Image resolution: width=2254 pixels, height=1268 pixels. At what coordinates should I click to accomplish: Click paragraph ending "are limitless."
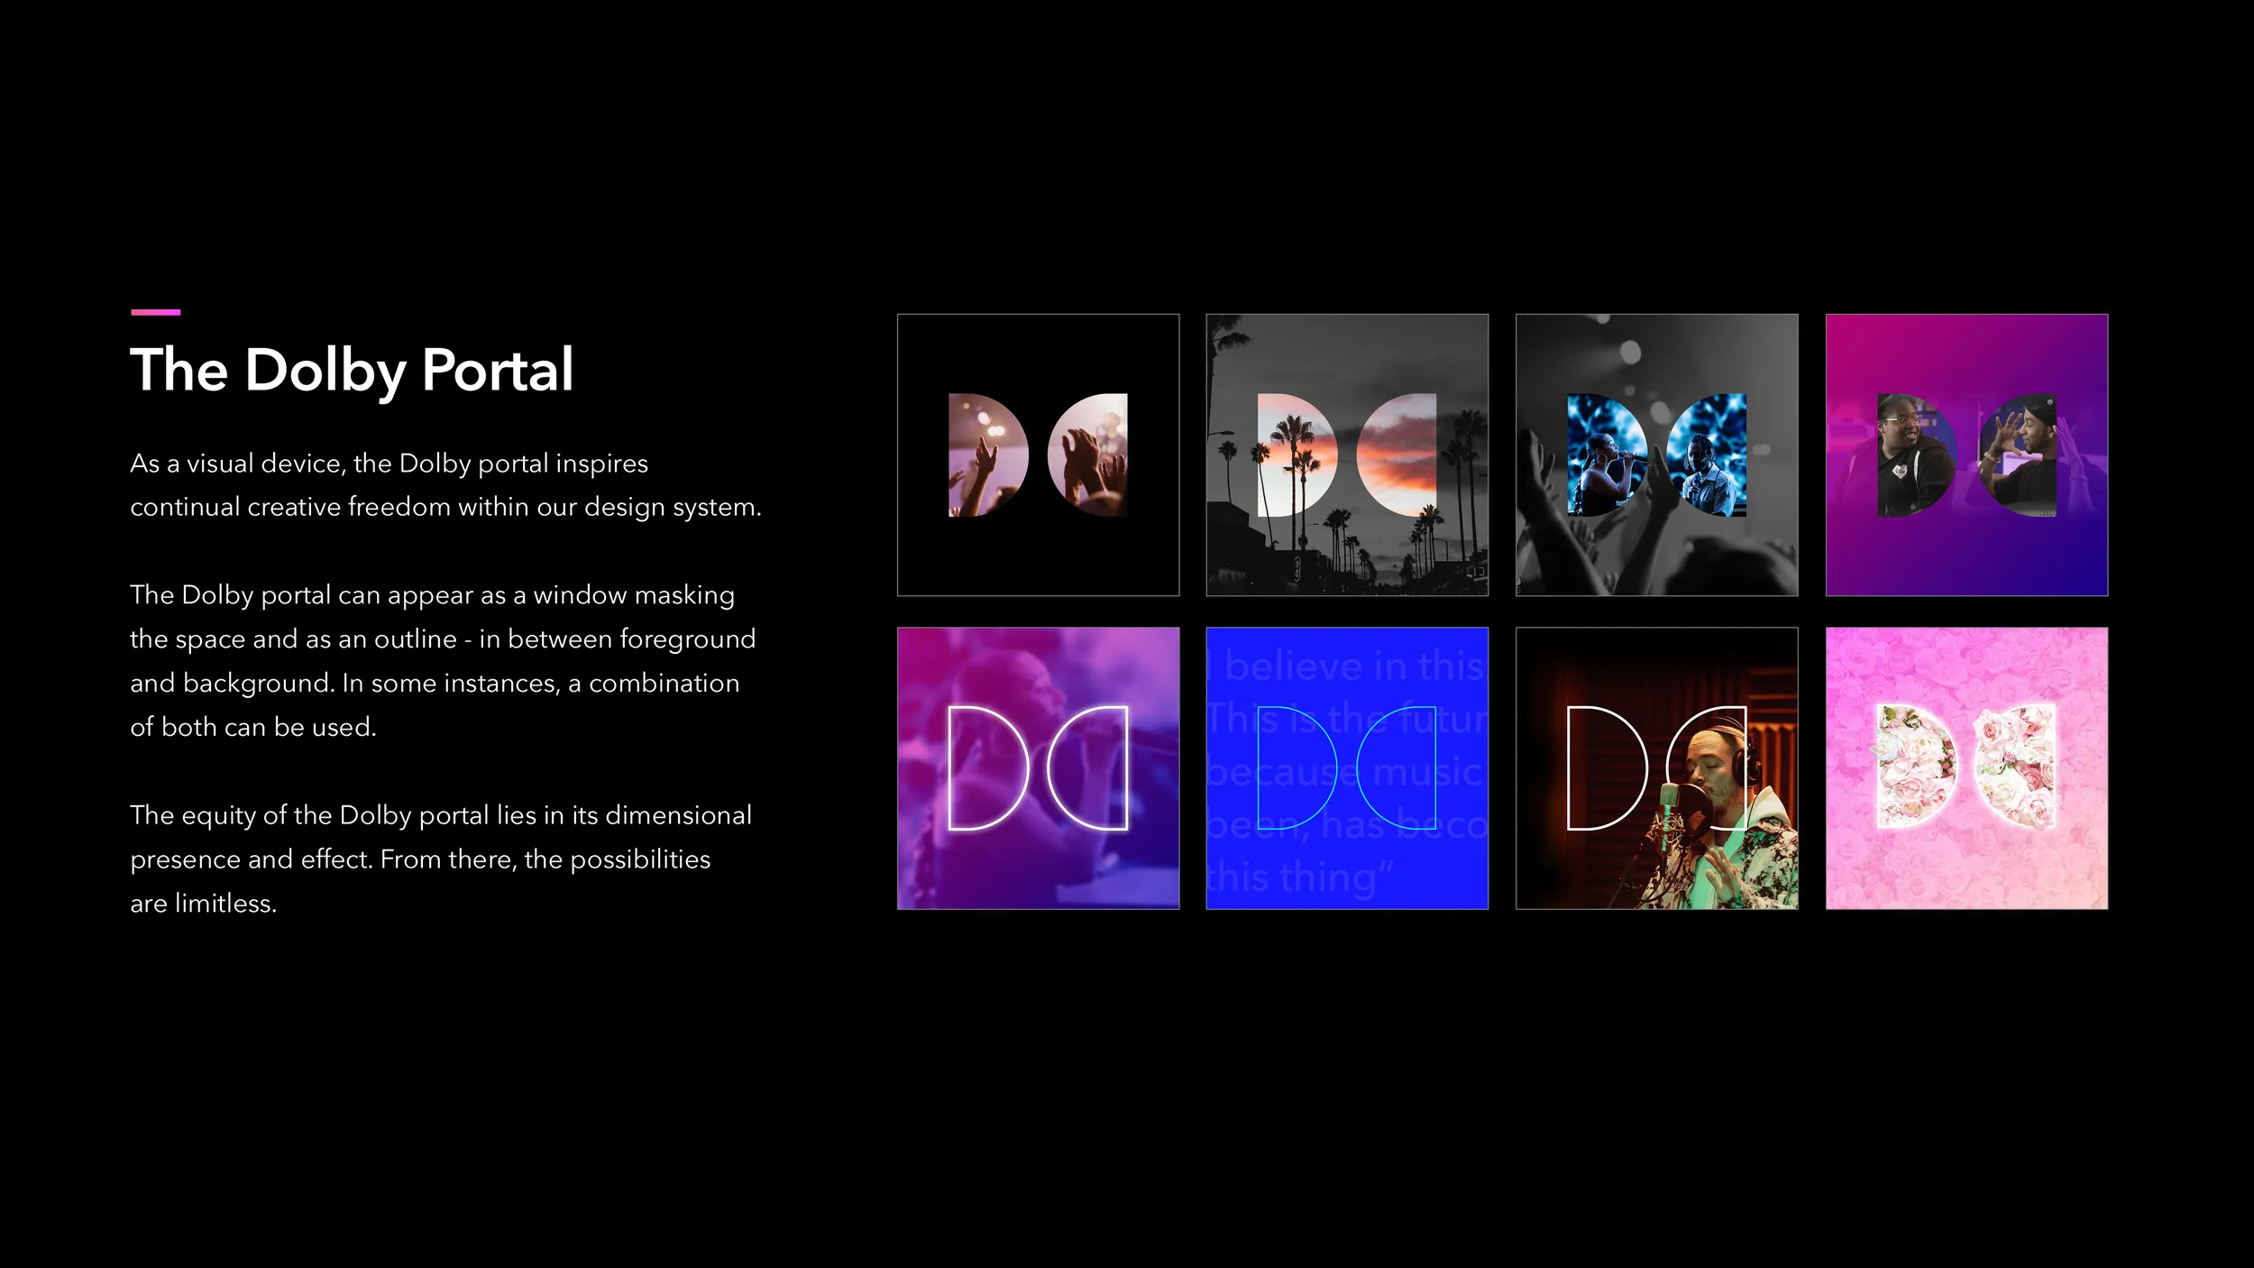coord(440,859)
